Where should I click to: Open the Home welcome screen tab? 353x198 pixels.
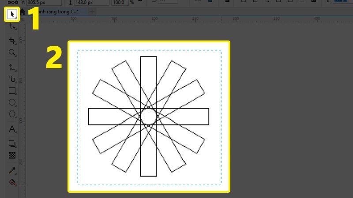(x=23, y=12)
